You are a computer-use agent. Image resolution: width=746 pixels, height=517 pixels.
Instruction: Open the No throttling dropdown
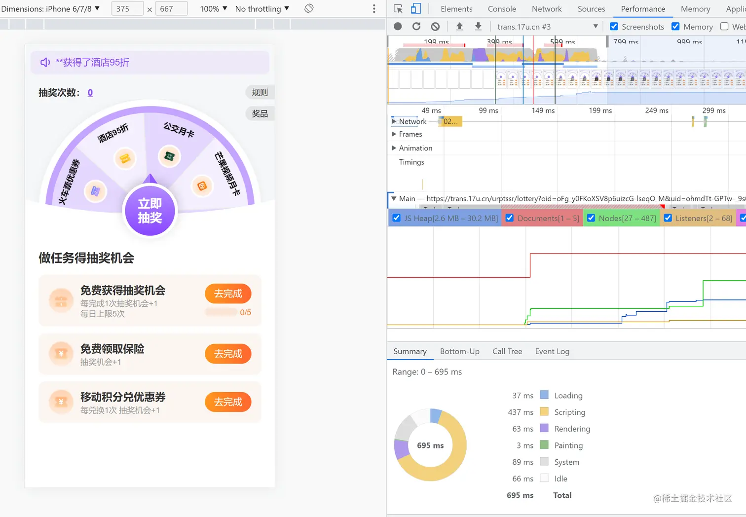tap(262, 8)
